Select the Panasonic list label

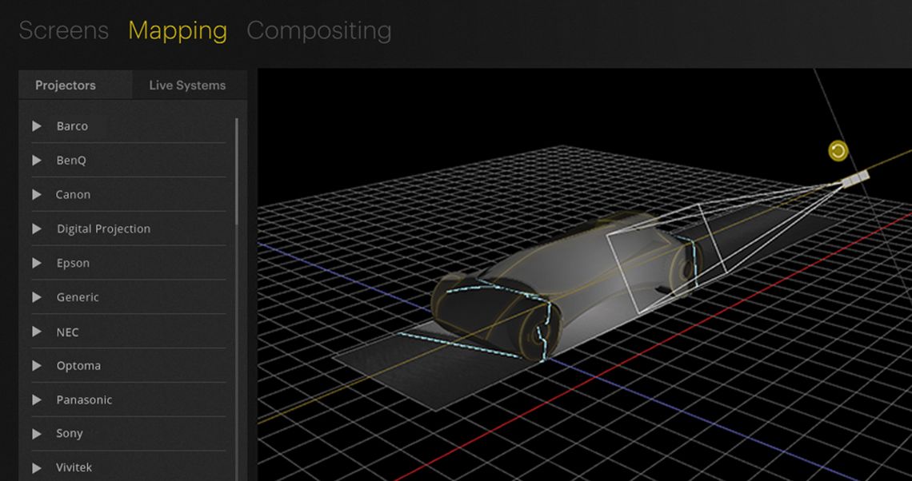pos(84,400)
